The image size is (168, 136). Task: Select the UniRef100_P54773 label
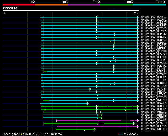(154, 46)
